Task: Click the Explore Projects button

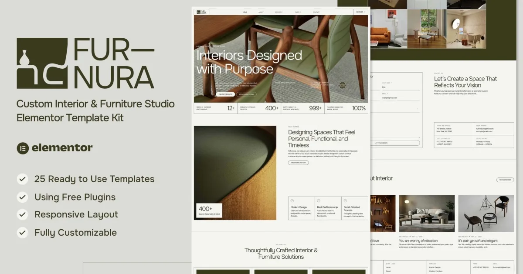Action: [x=225, y=94]
